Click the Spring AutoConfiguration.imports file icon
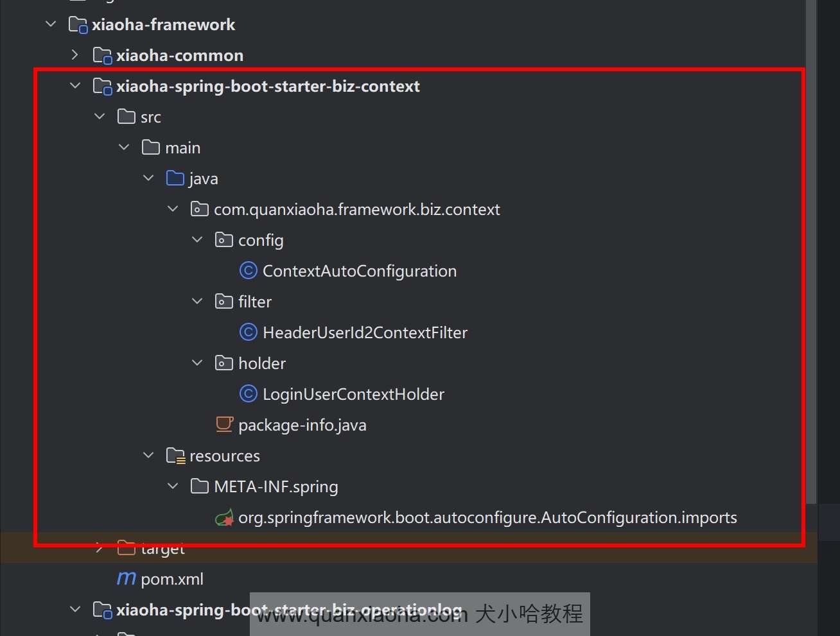The width and height of the screenshot is (840, 636). (x=224, y=517)
